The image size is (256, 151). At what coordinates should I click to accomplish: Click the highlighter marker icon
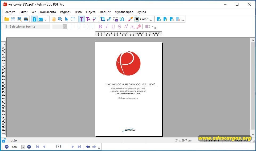[139, 26]
